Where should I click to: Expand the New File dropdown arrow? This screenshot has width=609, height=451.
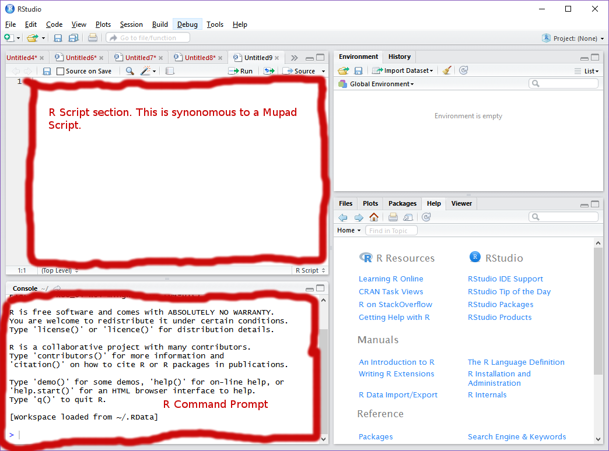coord(18,38)
